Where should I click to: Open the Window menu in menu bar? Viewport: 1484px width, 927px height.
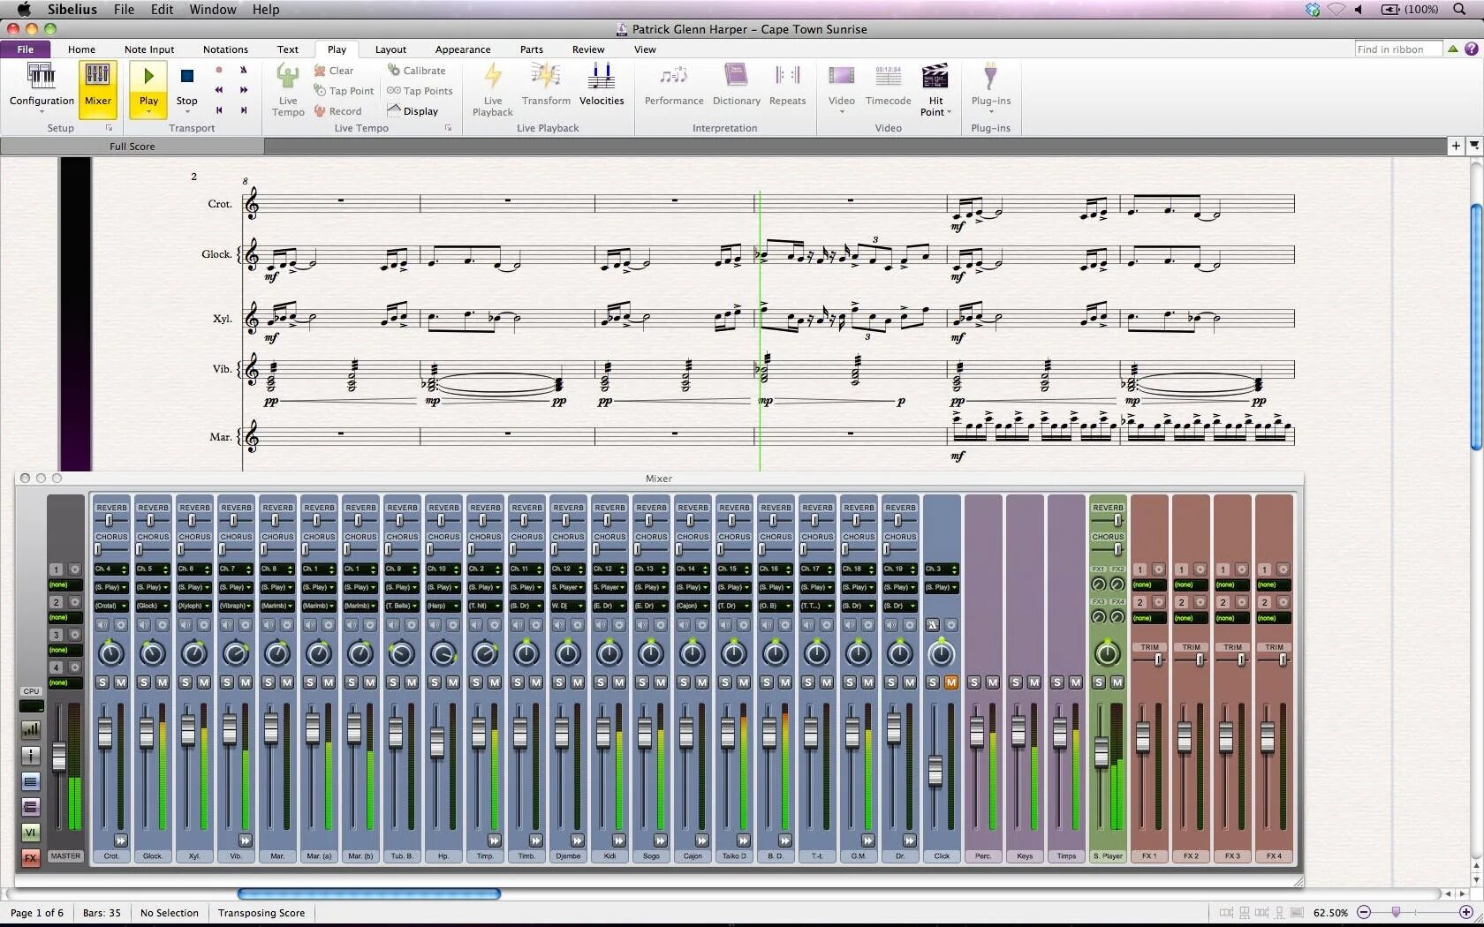(x=212, y=9)
